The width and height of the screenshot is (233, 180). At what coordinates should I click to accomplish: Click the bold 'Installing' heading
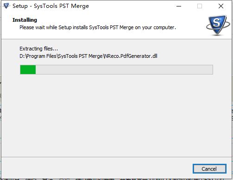(x=25, y=20)
